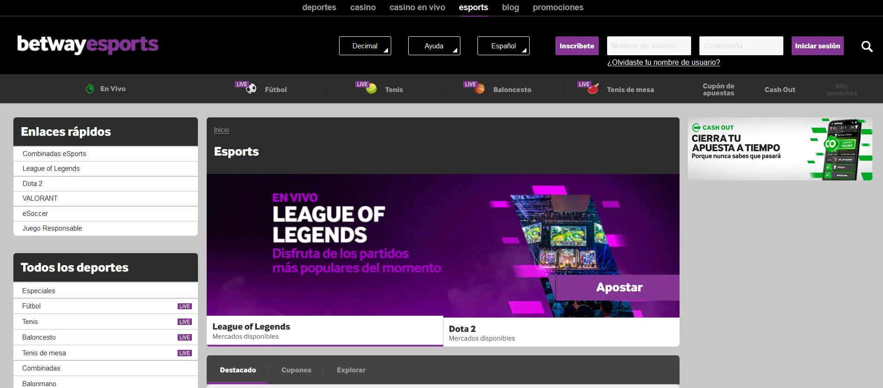Click LIVE badge in Tenis de mesa sidebar row
The height and width of the screenshot is (388, 883).
pos(185,353)
